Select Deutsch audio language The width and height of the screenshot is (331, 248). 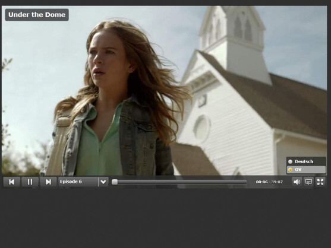[x=306, y=161]
